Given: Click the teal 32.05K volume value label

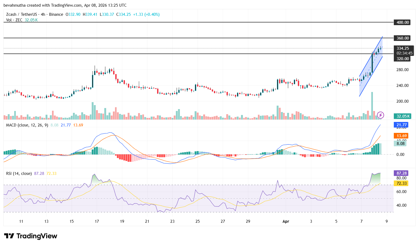Looking at the screenshot, I should [402, 116].
